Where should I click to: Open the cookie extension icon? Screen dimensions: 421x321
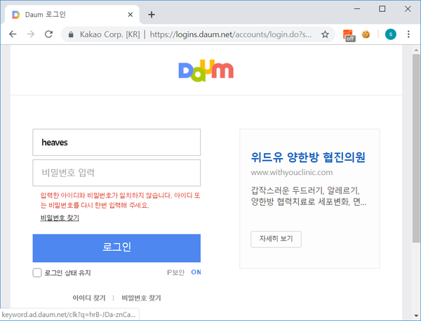366,34
